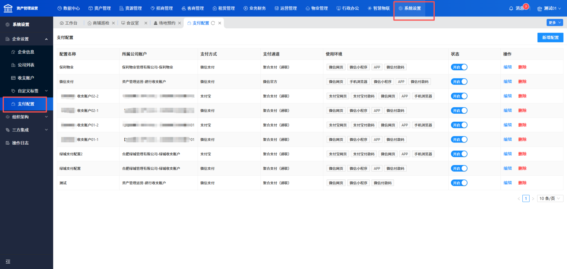Close the 场地预约 tab
Screen dimensions: 567x269
(180, 23)
